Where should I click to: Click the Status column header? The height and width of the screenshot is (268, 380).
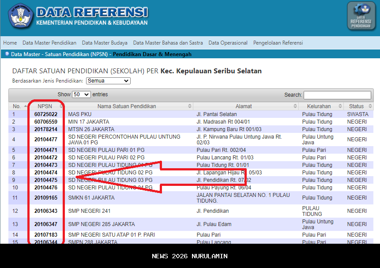coord(356,106)
